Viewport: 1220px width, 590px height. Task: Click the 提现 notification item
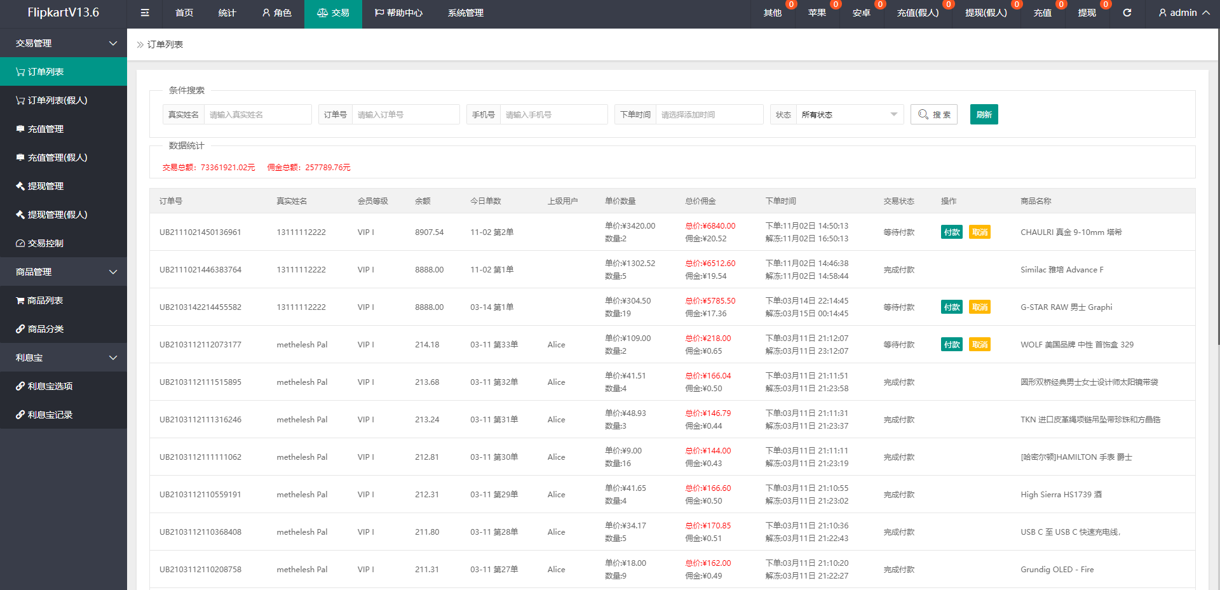pyautogui.click(x=1087, y=13)
